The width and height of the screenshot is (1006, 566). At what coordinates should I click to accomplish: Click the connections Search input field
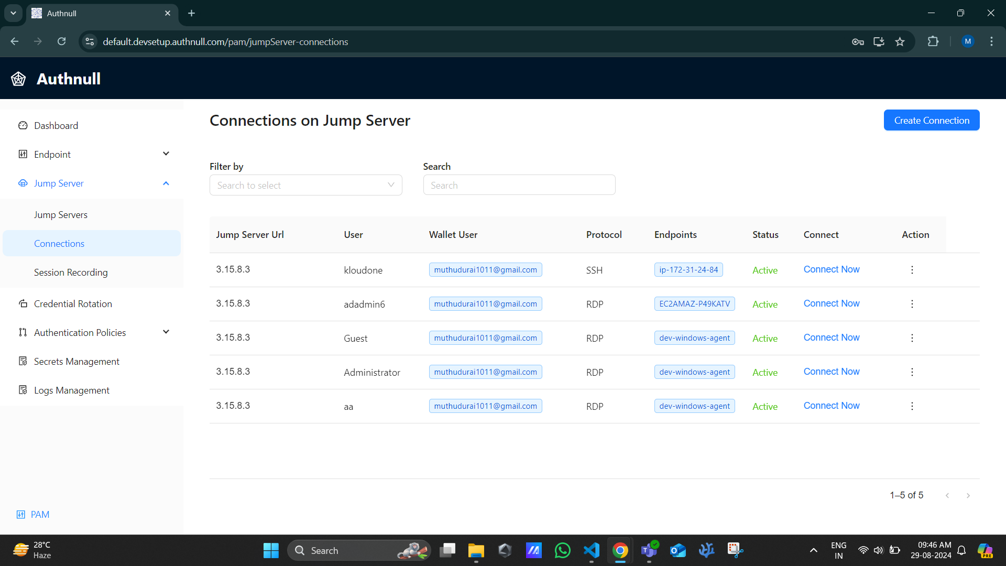pyautogui.click(x=519, y=185)
